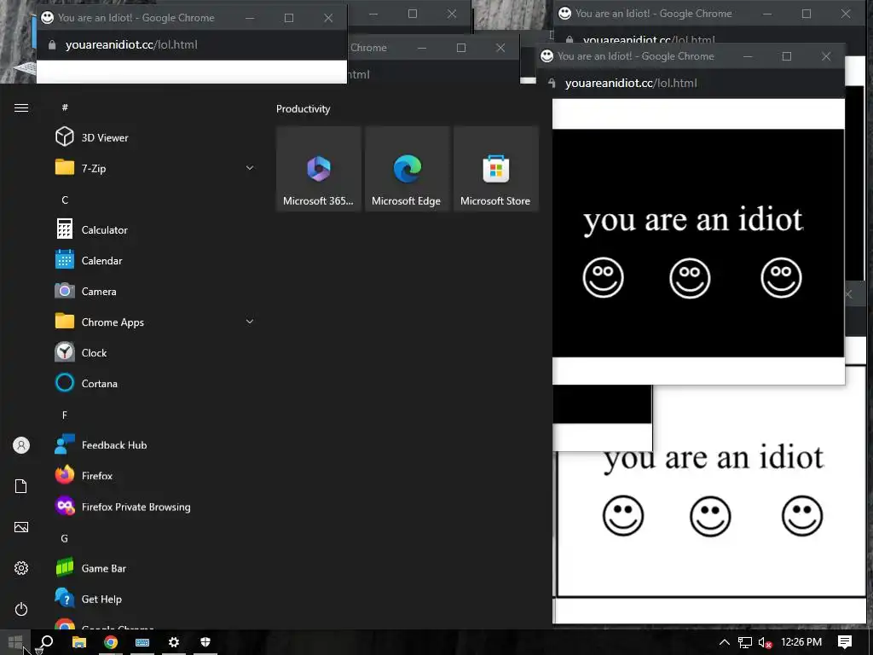Open Windows Security shield on taskbar
Viewport: 873px width, 655px height.
click(x=205, y=642)
